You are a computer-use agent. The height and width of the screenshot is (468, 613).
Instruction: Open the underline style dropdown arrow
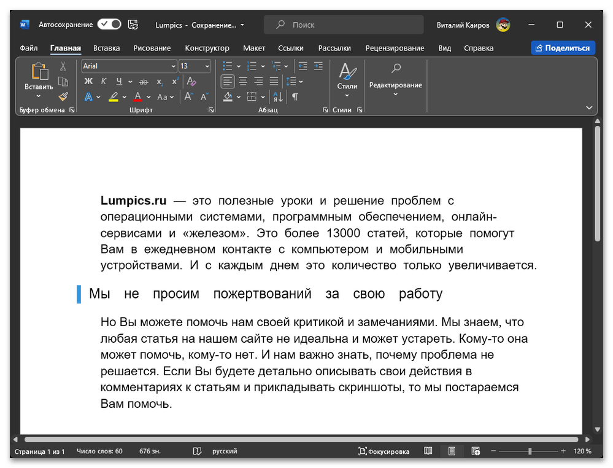pyautogui.click(x=130, y=82)
